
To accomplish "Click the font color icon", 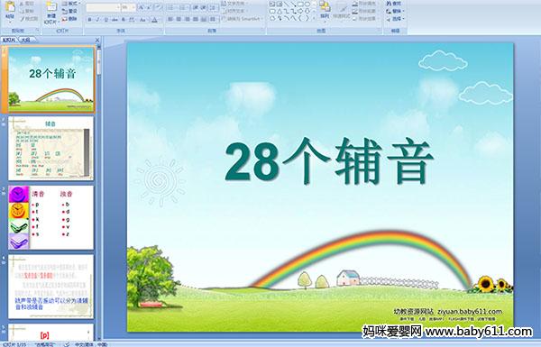I will 154,20.
